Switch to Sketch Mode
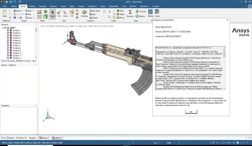The height and width of the screenshot is (146, 252). pos(39,14)
